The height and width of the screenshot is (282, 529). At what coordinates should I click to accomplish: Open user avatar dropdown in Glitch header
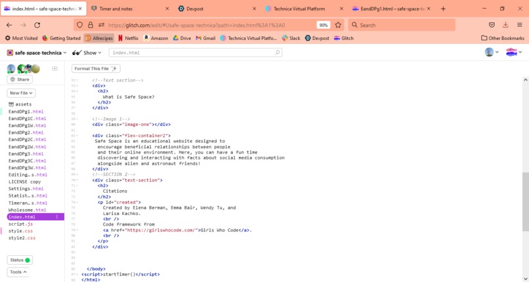[x=492, y=52]
